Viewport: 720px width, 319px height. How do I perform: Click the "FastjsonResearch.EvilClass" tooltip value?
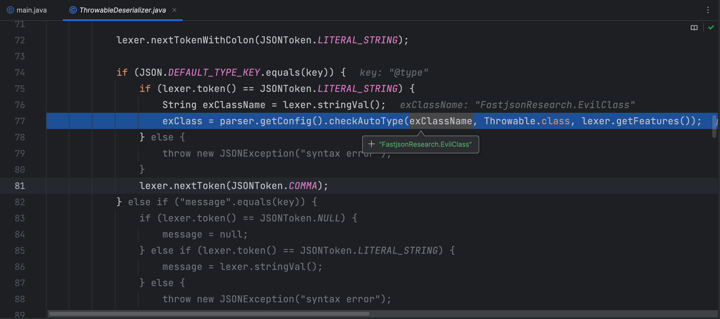coord(425,144)
